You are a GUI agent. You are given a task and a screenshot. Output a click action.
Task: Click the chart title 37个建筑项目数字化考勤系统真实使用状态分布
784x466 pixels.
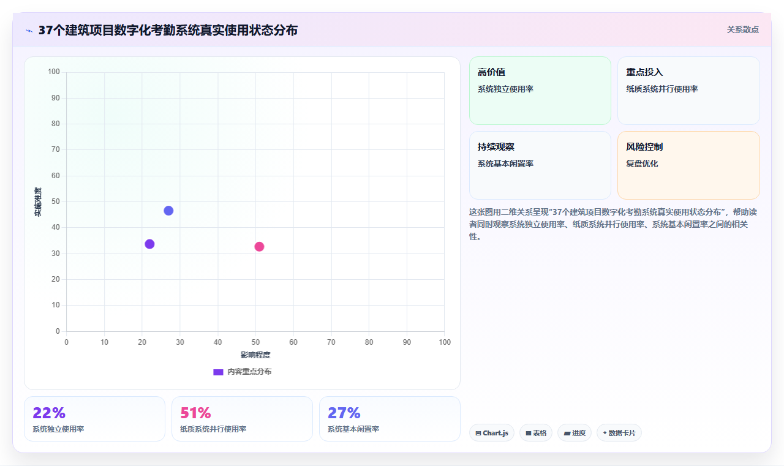[x=168, y=30]
